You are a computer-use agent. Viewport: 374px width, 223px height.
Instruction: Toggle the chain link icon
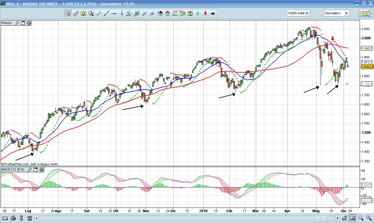(x=21, y=218)
